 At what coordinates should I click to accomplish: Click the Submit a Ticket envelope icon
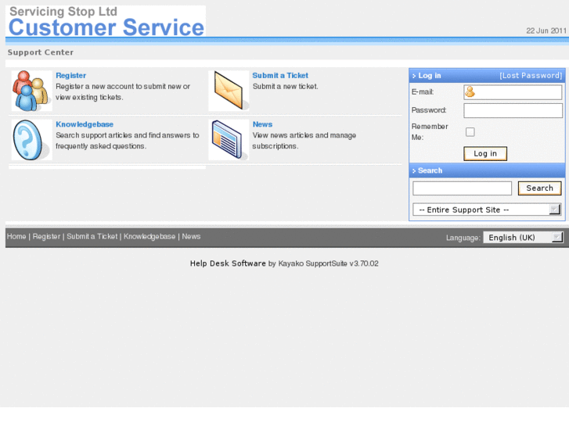(229, 91)
